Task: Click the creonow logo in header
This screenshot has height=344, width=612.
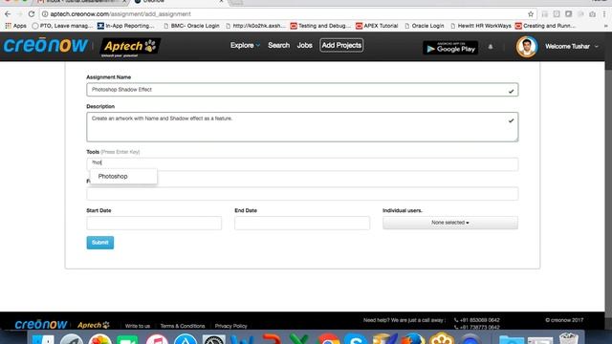Action: [46, 45]
